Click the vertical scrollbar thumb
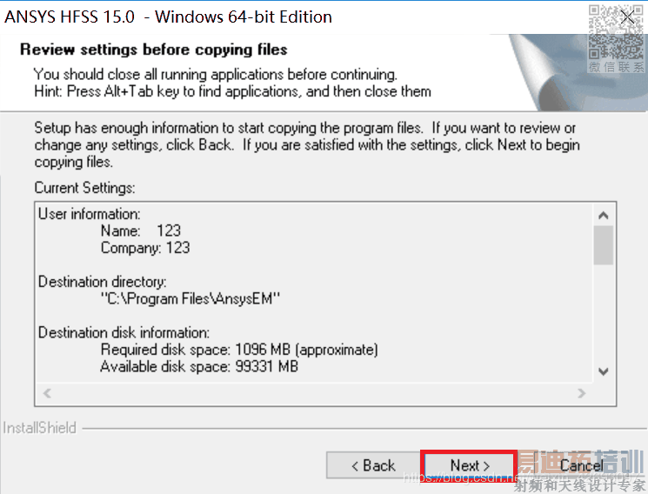The image size is (648, 494). coord(604,244)
